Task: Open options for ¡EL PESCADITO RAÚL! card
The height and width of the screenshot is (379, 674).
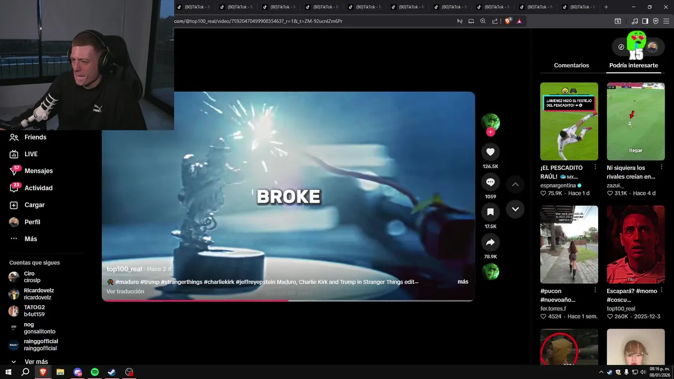Action: click(596, 167)
